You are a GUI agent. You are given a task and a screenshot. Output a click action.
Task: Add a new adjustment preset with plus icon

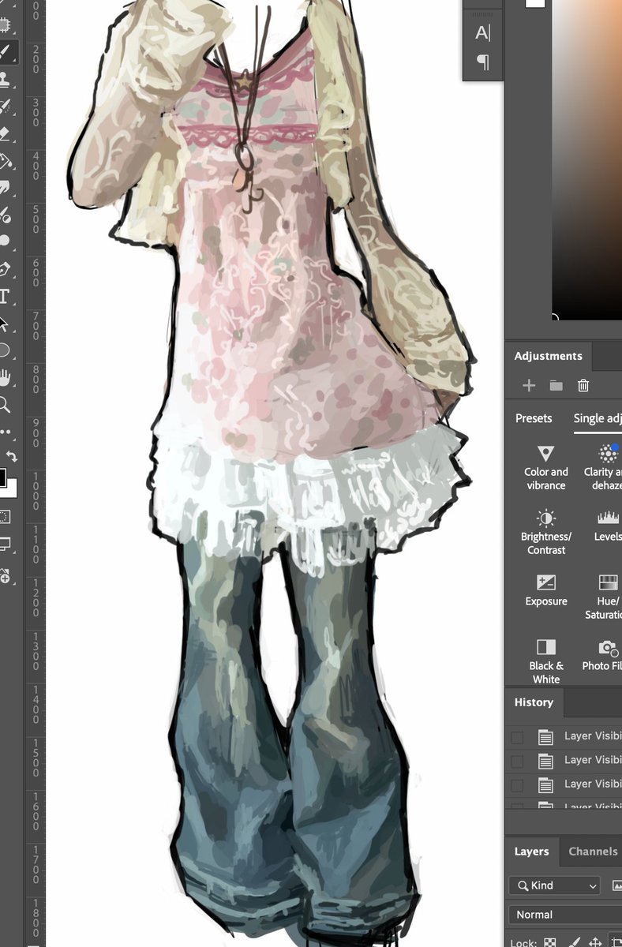click(x=529, y=385)
